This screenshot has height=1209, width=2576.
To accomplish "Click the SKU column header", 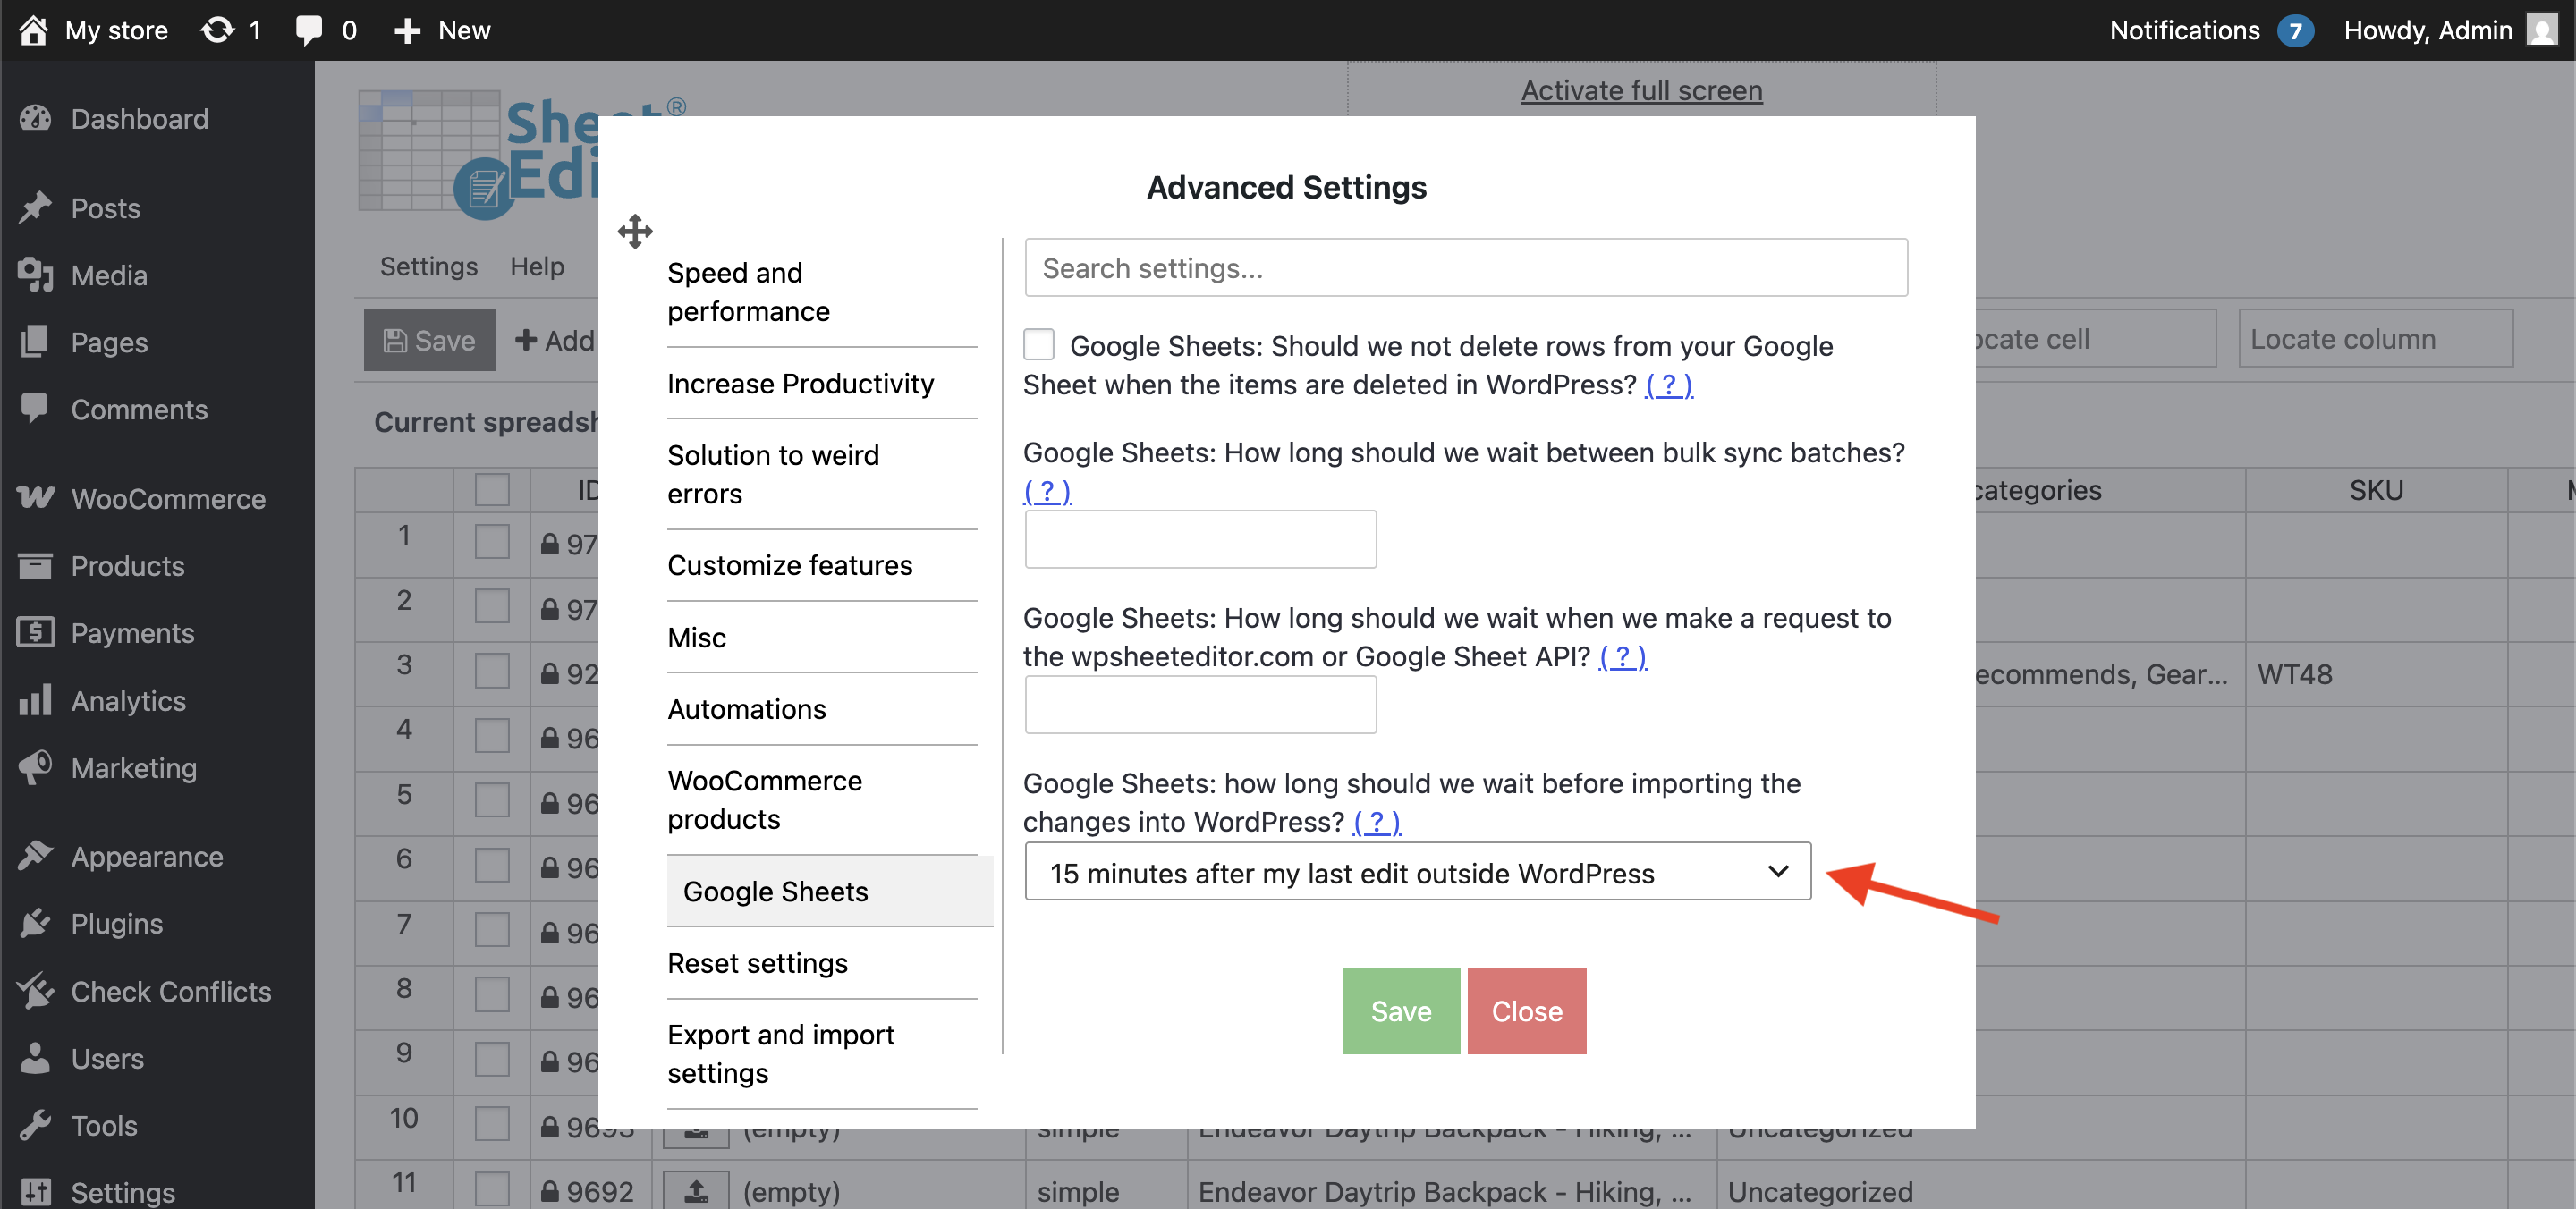I will (2376, 490).
